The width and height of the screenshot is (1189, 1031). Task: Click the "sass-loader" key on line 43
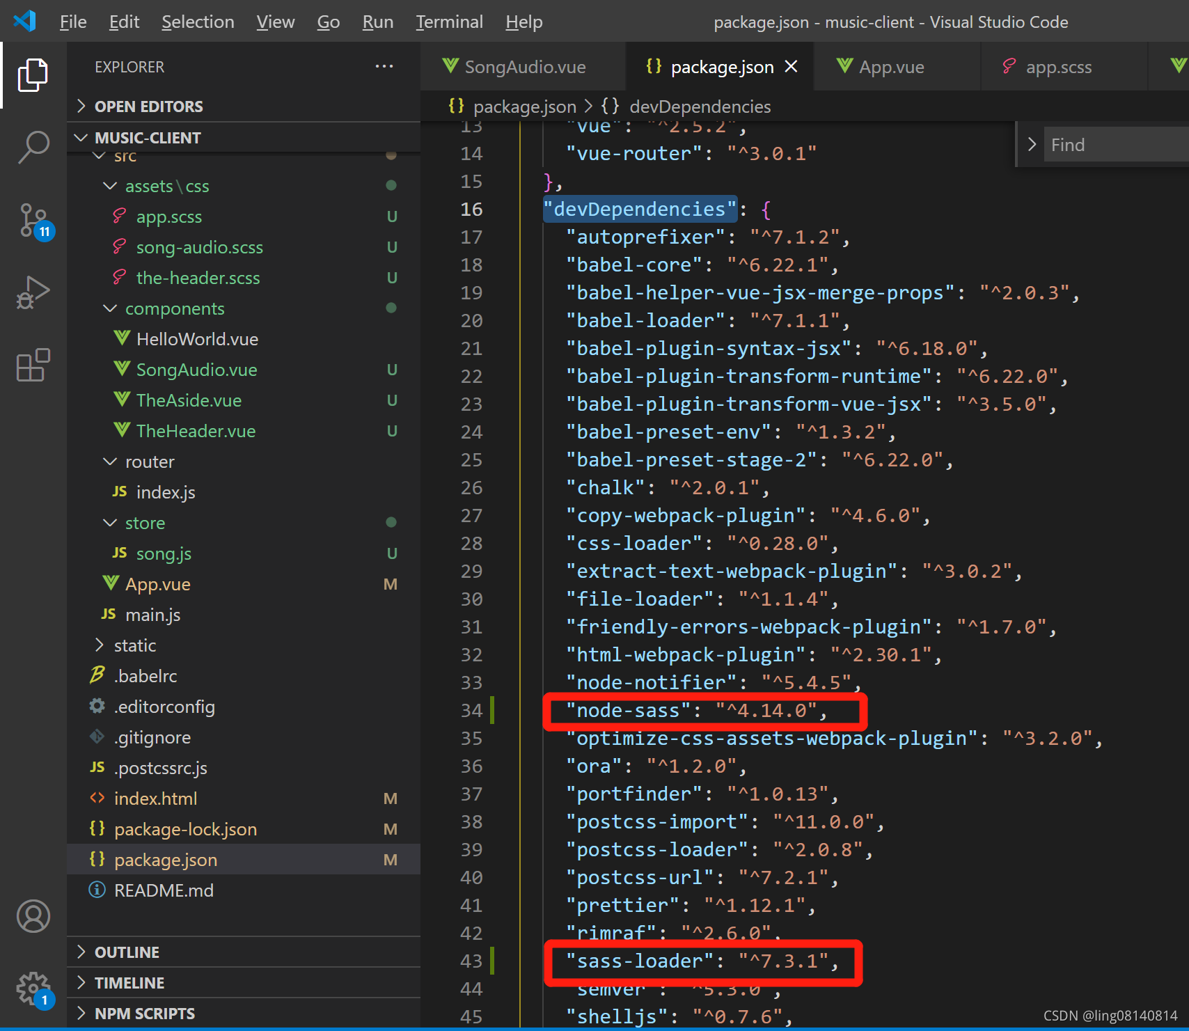tap(640, 961)
